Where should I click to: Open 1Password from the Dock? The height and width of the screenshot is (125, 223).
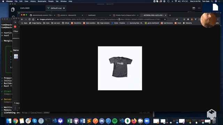click(x=41, y=121)
